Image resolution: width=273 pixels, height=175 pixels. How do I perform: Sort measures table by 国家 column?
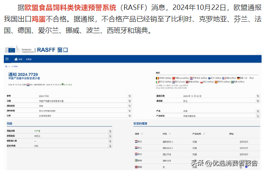[x=142, y=134]
